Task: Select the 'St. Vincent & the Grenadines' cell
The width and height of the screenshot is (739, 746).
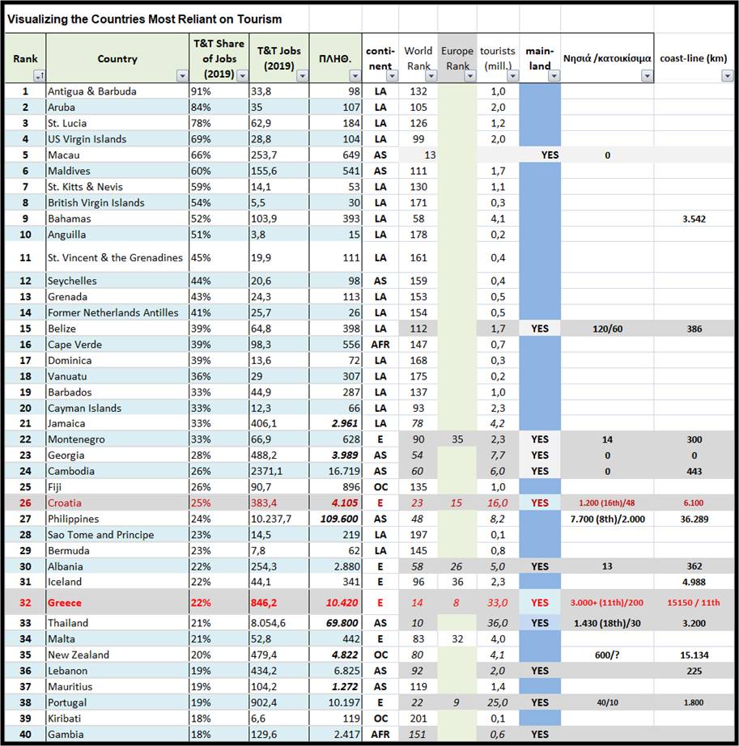Action: [117, 257]
